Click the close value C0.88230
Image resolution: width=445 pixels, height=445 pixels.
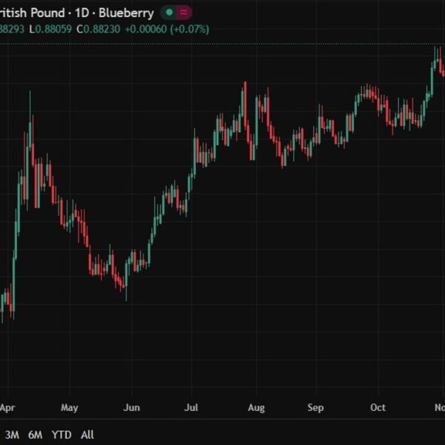[x=98, y=29]
